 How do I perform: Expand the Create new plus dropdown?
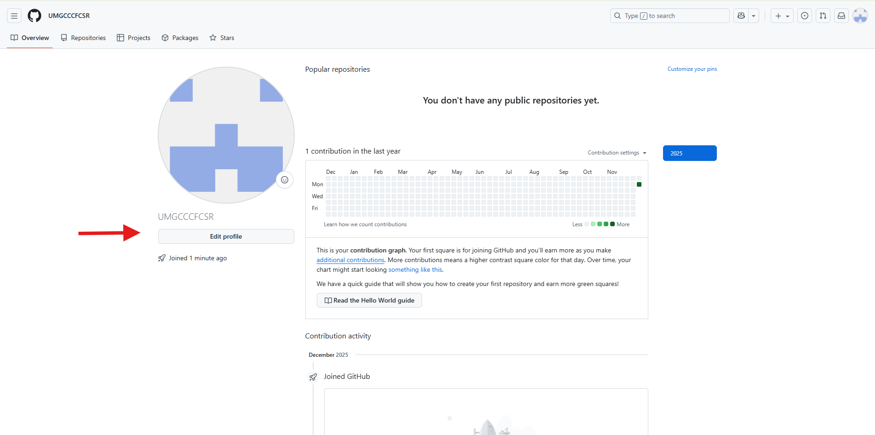click(x=782, y=16)
